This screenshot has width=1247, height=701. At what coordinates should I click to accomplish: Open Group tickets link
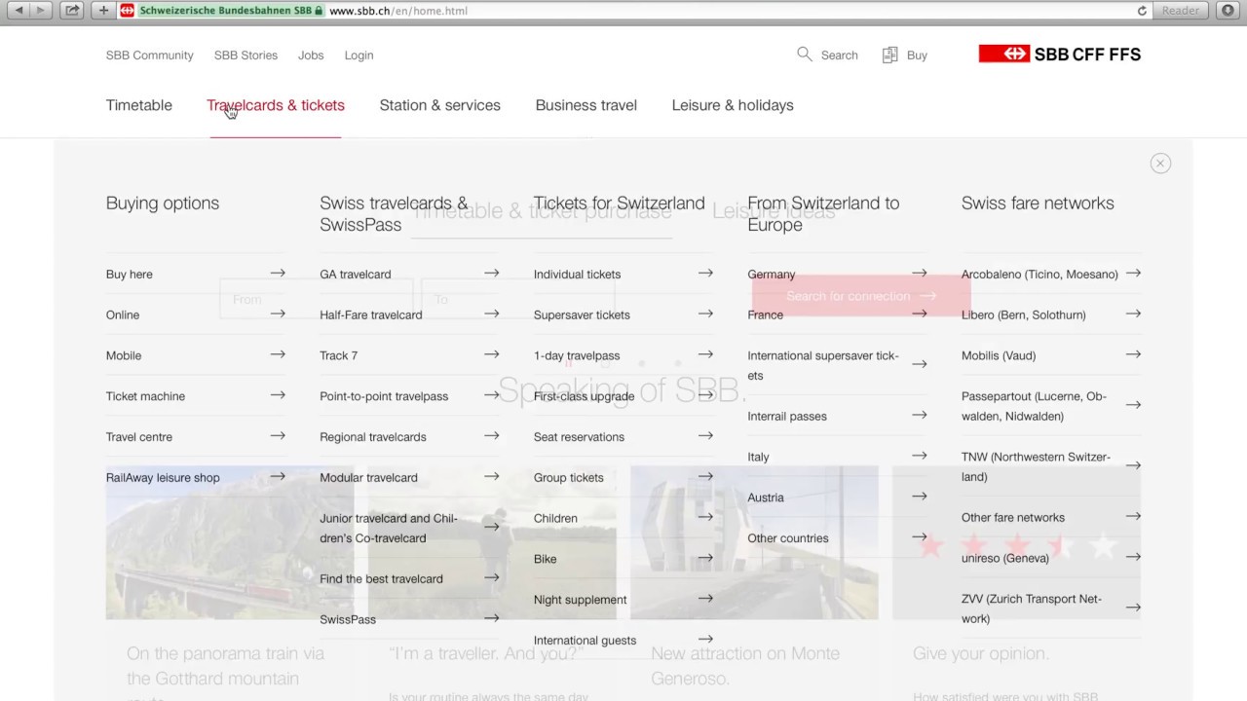tap(569, 477)
